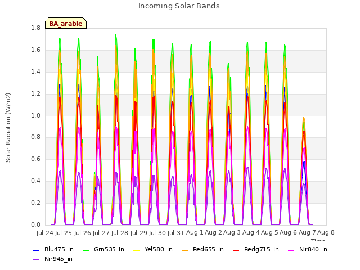Click the Nir840_in legend color marker
Image resolution: width=360 pixels, height=270 pixels.
coord(291,250)
